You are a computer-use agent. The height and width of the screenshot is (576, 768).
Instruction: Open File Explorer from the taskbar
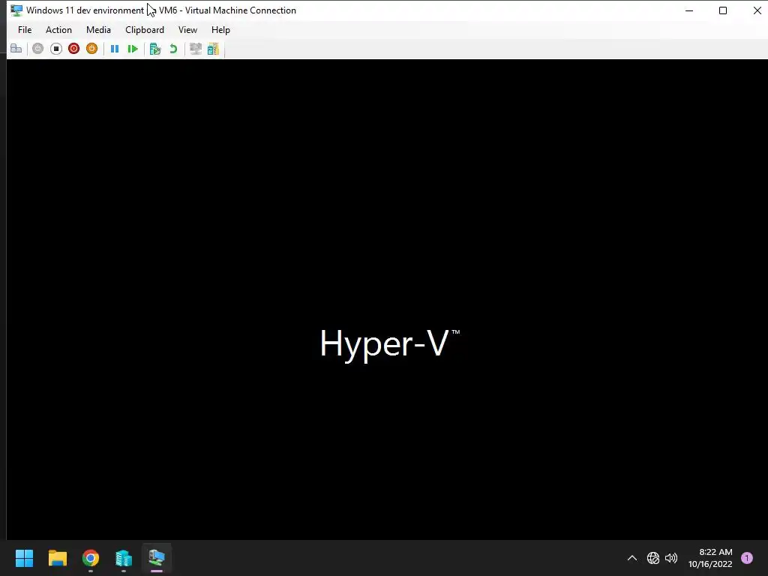57,558
